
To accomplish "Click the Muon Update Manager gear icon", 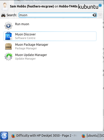I will tap(8, 57).
